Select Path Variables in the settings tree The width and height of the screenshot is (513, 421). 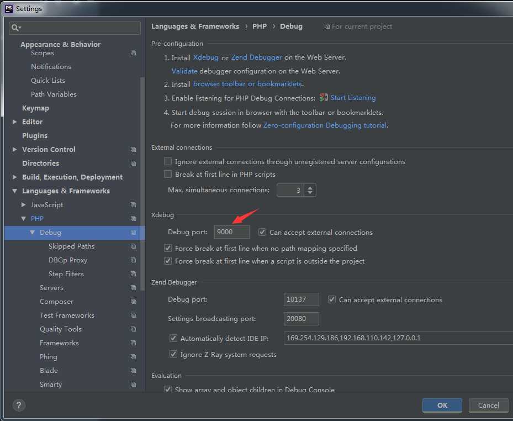pos(54,94)
